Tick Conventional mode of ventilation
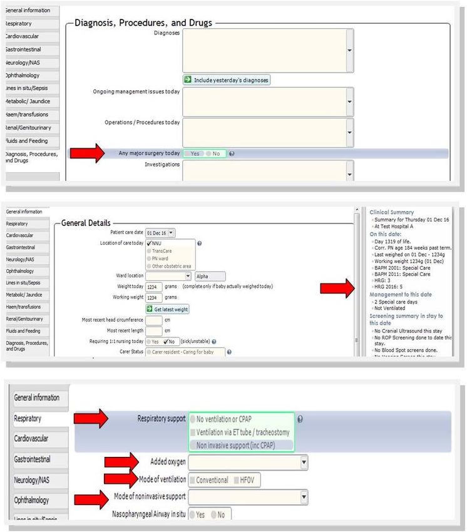 [209, 480]
